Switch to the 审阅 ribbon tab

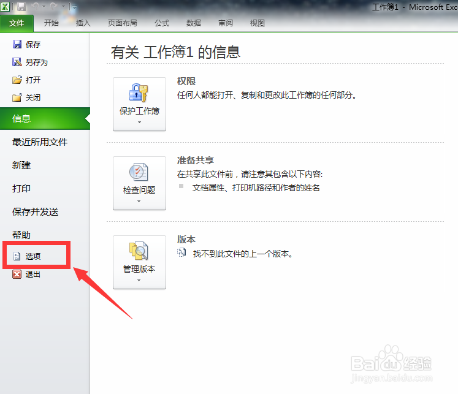pos(226,23)
